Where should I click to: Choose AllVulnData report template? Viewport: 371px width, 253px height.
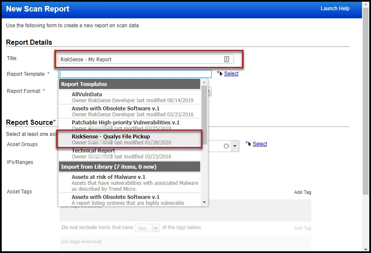coord(129,97)
